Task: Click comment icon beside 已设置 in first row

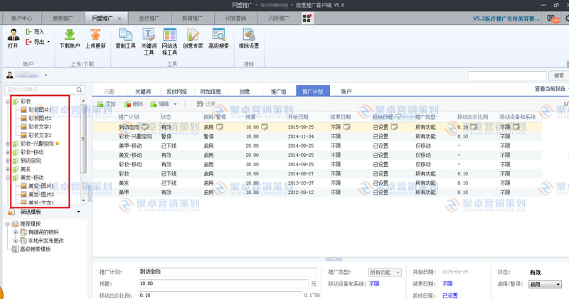Action: point(394,127)
